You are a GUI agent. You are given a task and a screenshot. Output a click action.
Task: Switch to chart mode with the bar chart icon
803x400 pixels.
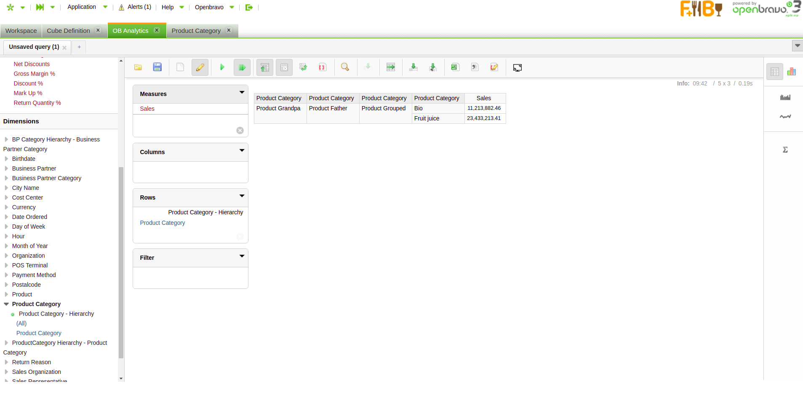point(792,72)
